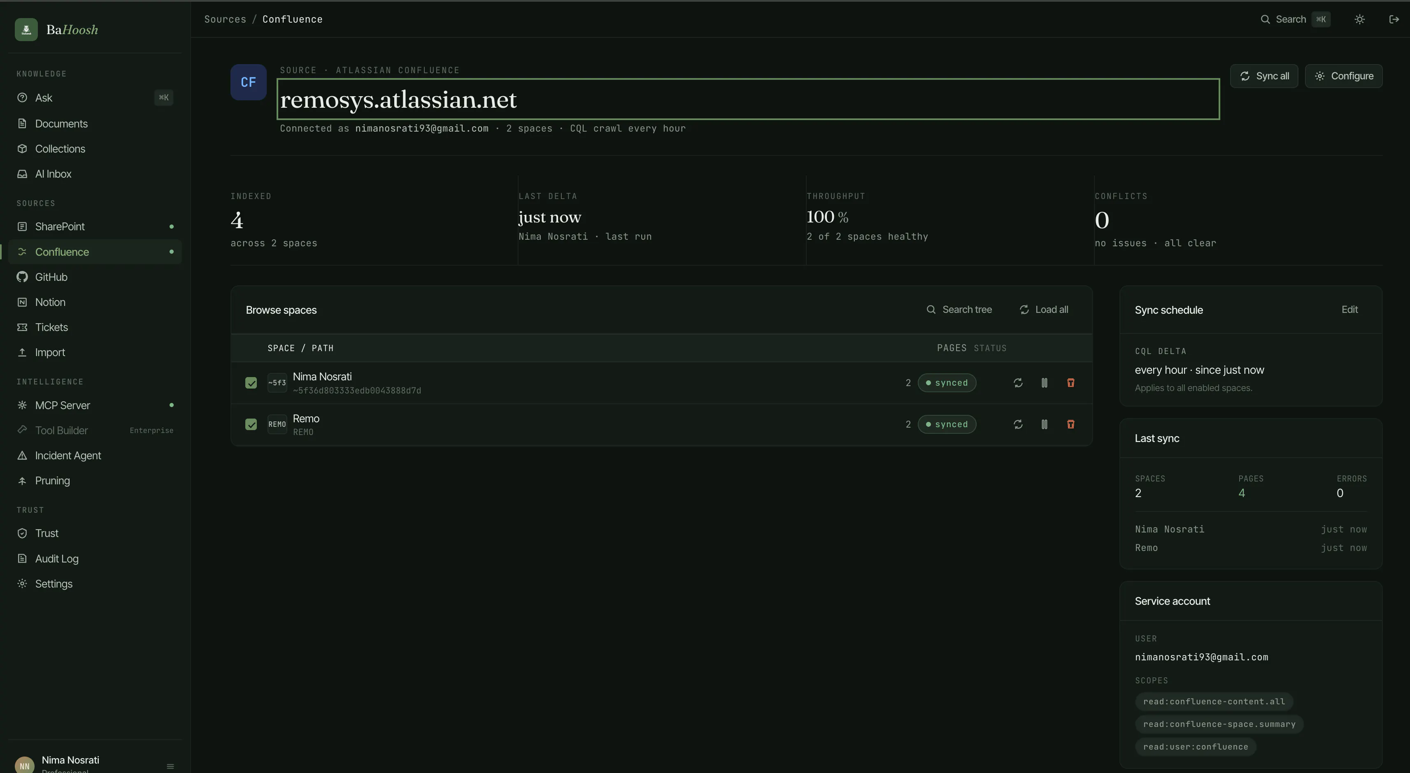Click the Conflicts value 0
The width and height of the screenshot is (1410, 773).
pyautogui.click(x=1102, y=220)
